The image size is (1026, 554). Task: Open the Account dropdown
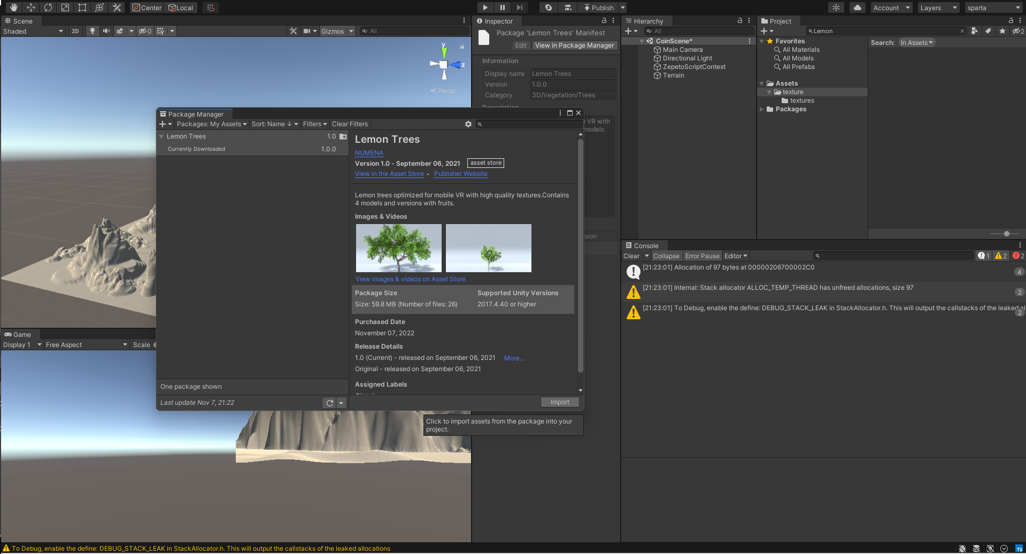tap(891, 7)
